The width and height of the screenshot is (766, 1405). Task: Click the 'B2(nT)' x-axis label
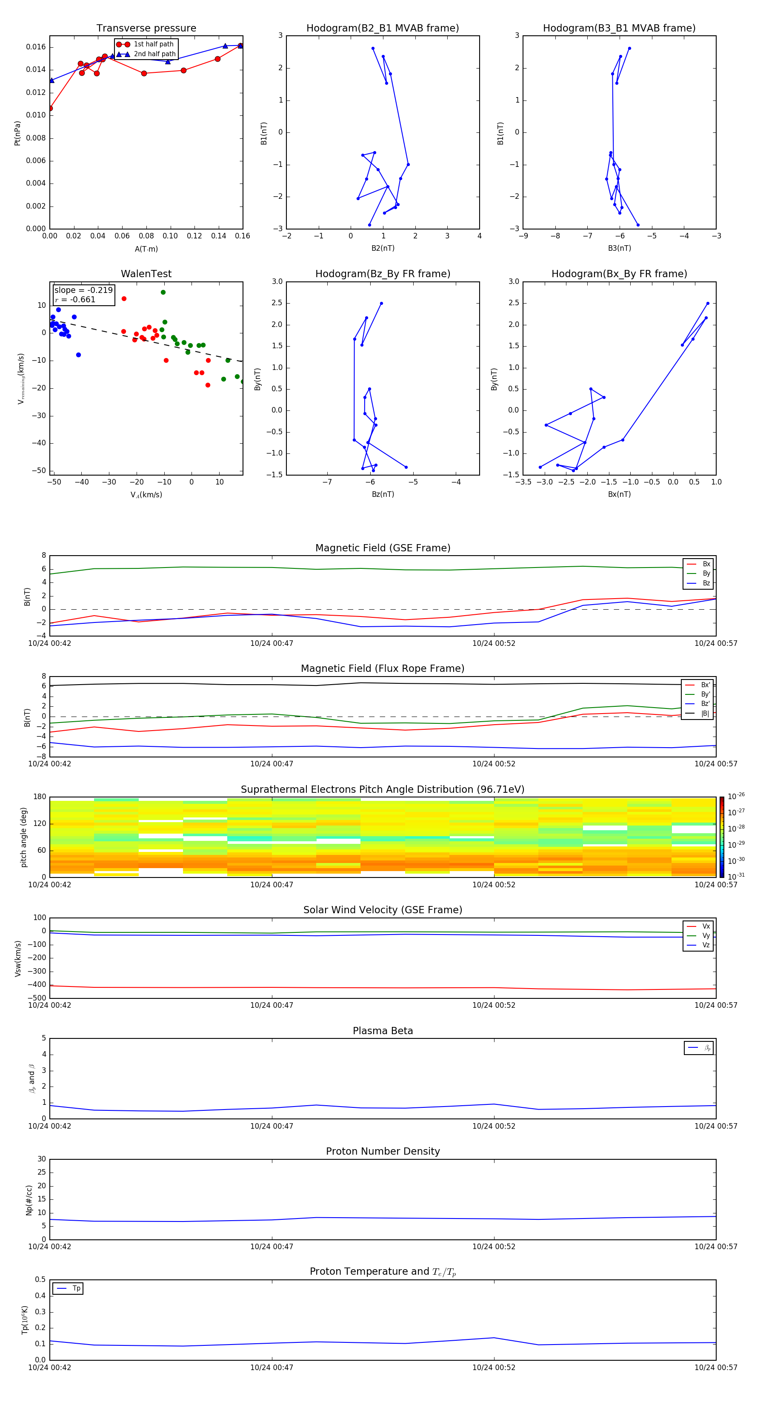[383, 248]
